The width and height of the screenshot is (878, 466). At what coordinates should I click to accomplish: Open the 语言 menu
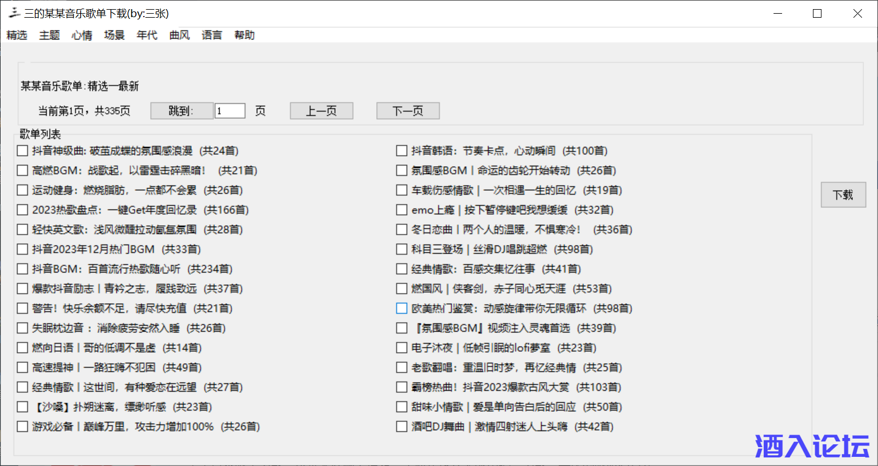(212, 35)
